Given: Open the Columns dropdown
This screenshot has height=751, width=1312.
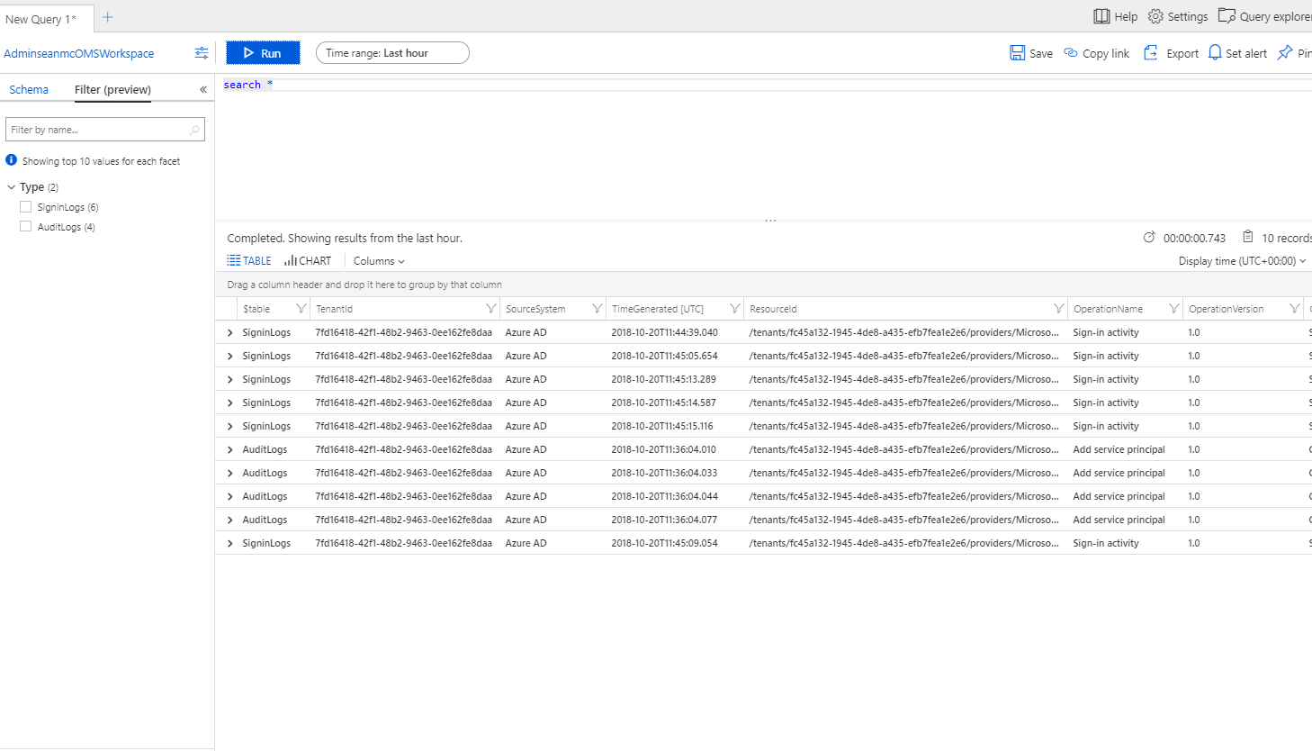Looking at the screenshot, I should point(378,260).
